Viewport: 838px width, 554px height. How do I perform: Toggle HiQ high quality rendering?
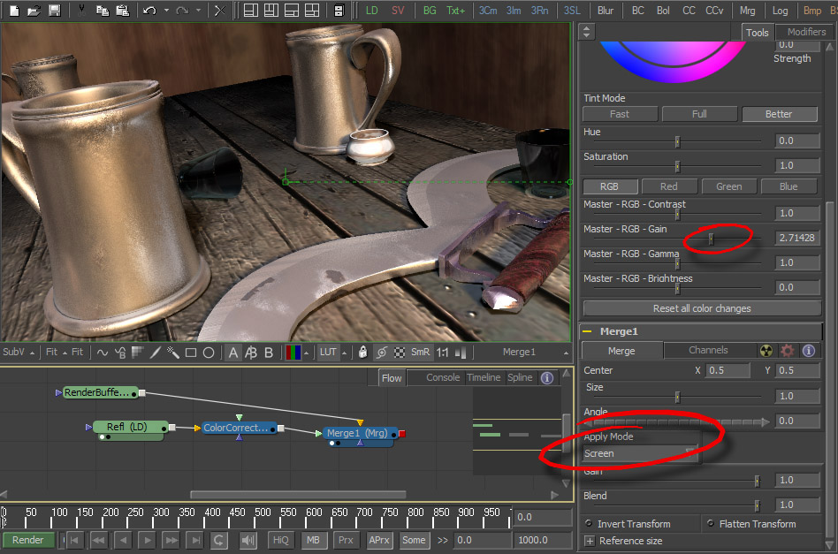280,540
